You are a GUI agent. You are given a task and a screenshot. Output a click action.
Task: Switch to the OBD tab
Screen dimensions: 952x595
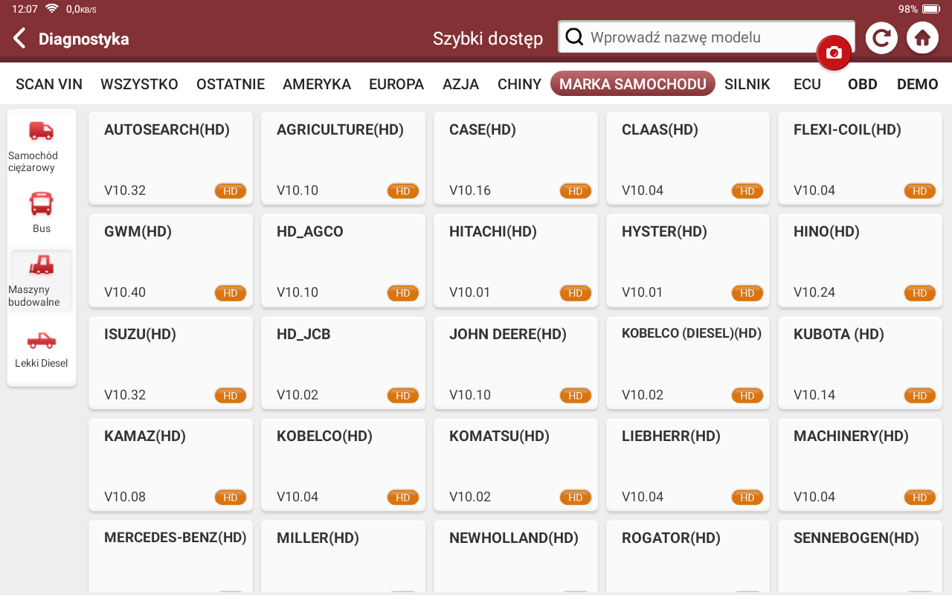tap(863, 84)
